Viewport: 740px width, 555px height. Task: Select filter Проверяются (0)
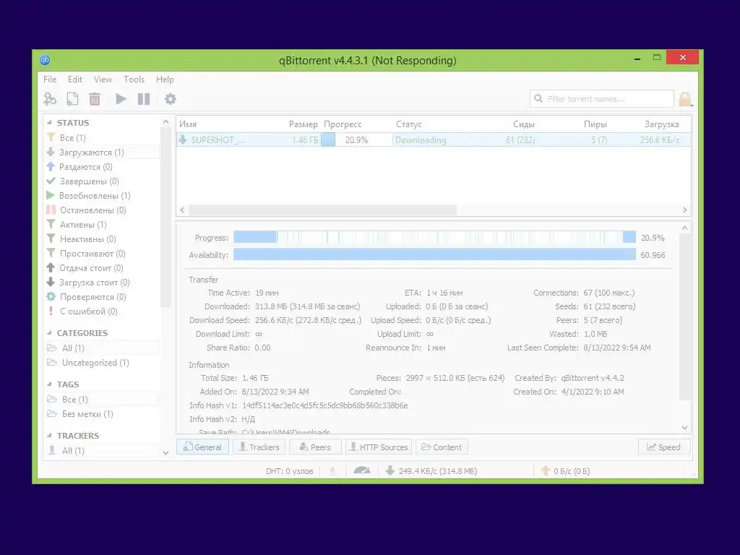pos(102,297)
